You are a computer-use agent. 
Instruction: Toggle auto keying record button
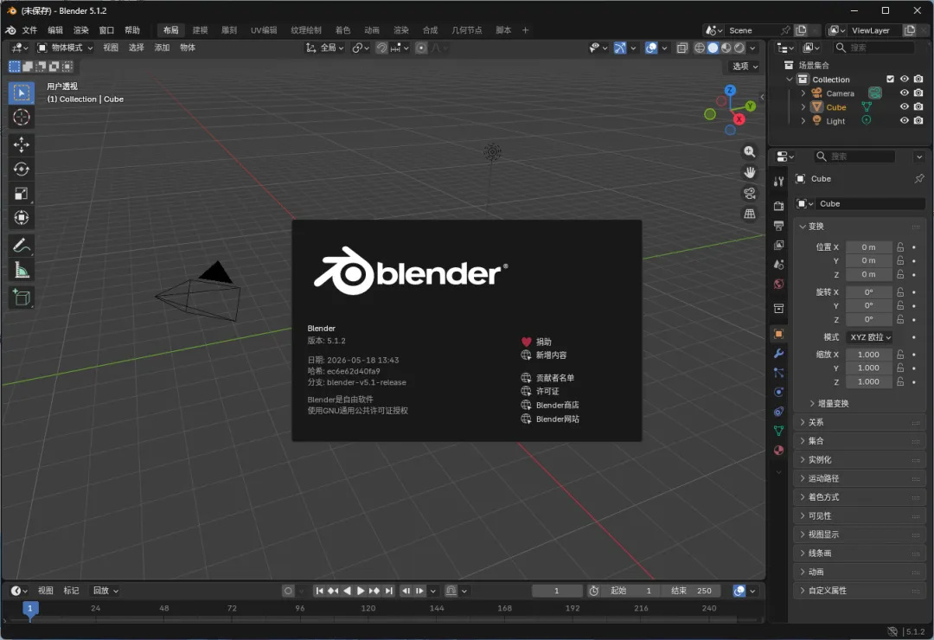pos(288,592)
